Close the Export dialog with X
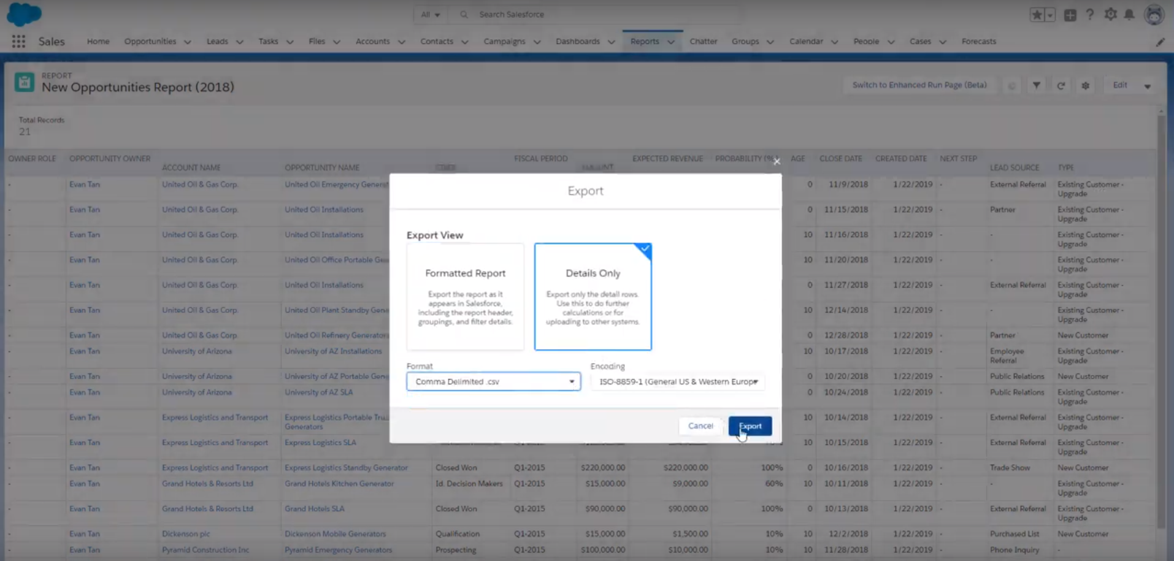Screen dimensions: 1174x561 (777, 161)
